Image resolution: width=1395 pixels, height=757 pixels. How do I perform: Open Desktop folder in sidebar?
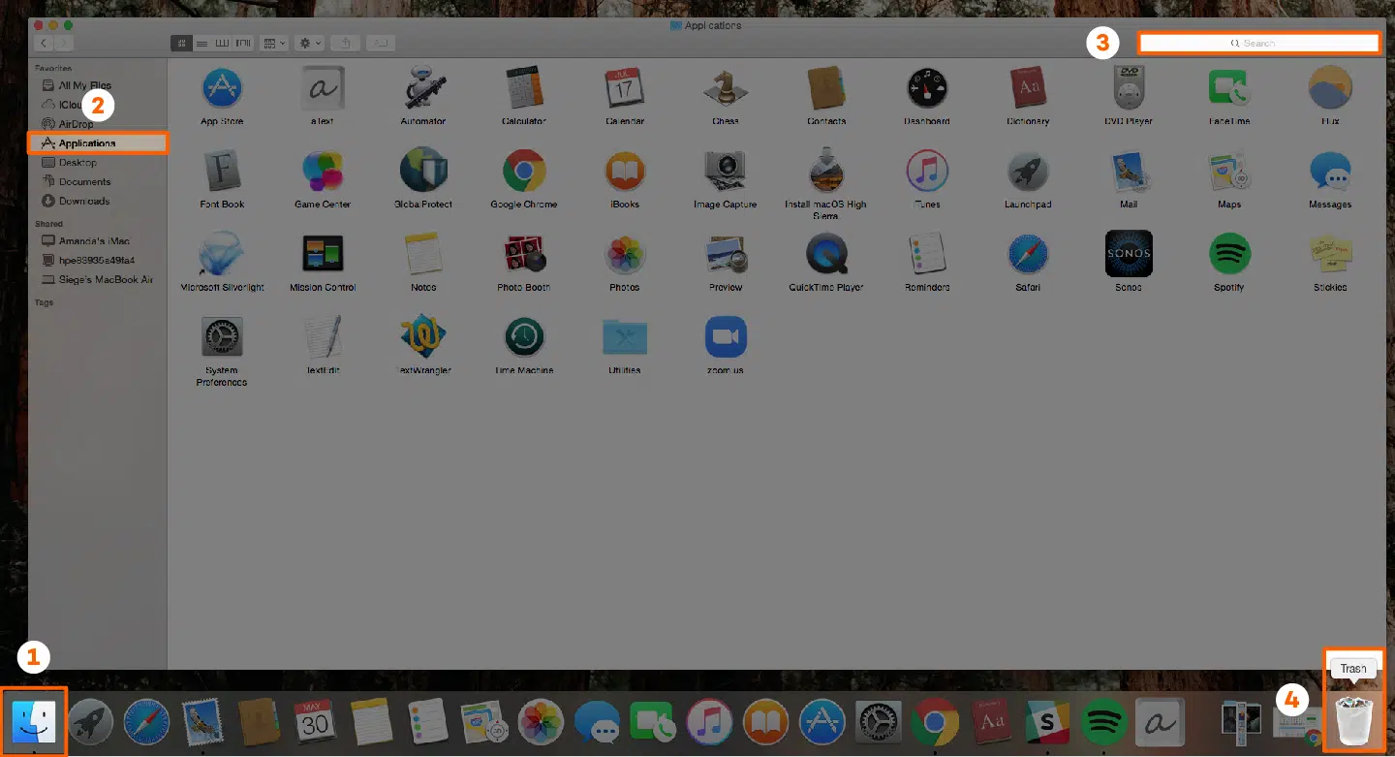click(77, 163)
